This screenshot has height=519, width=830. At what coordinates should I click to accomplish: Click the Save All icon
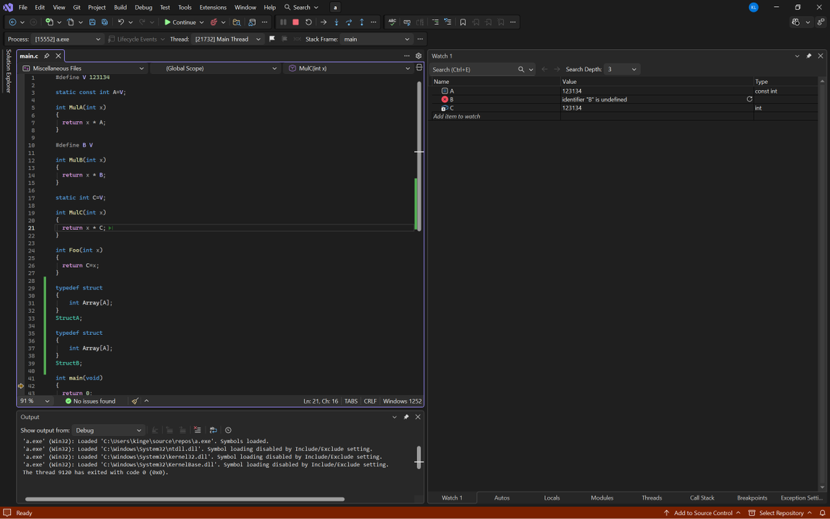click(x=104, y=22)
